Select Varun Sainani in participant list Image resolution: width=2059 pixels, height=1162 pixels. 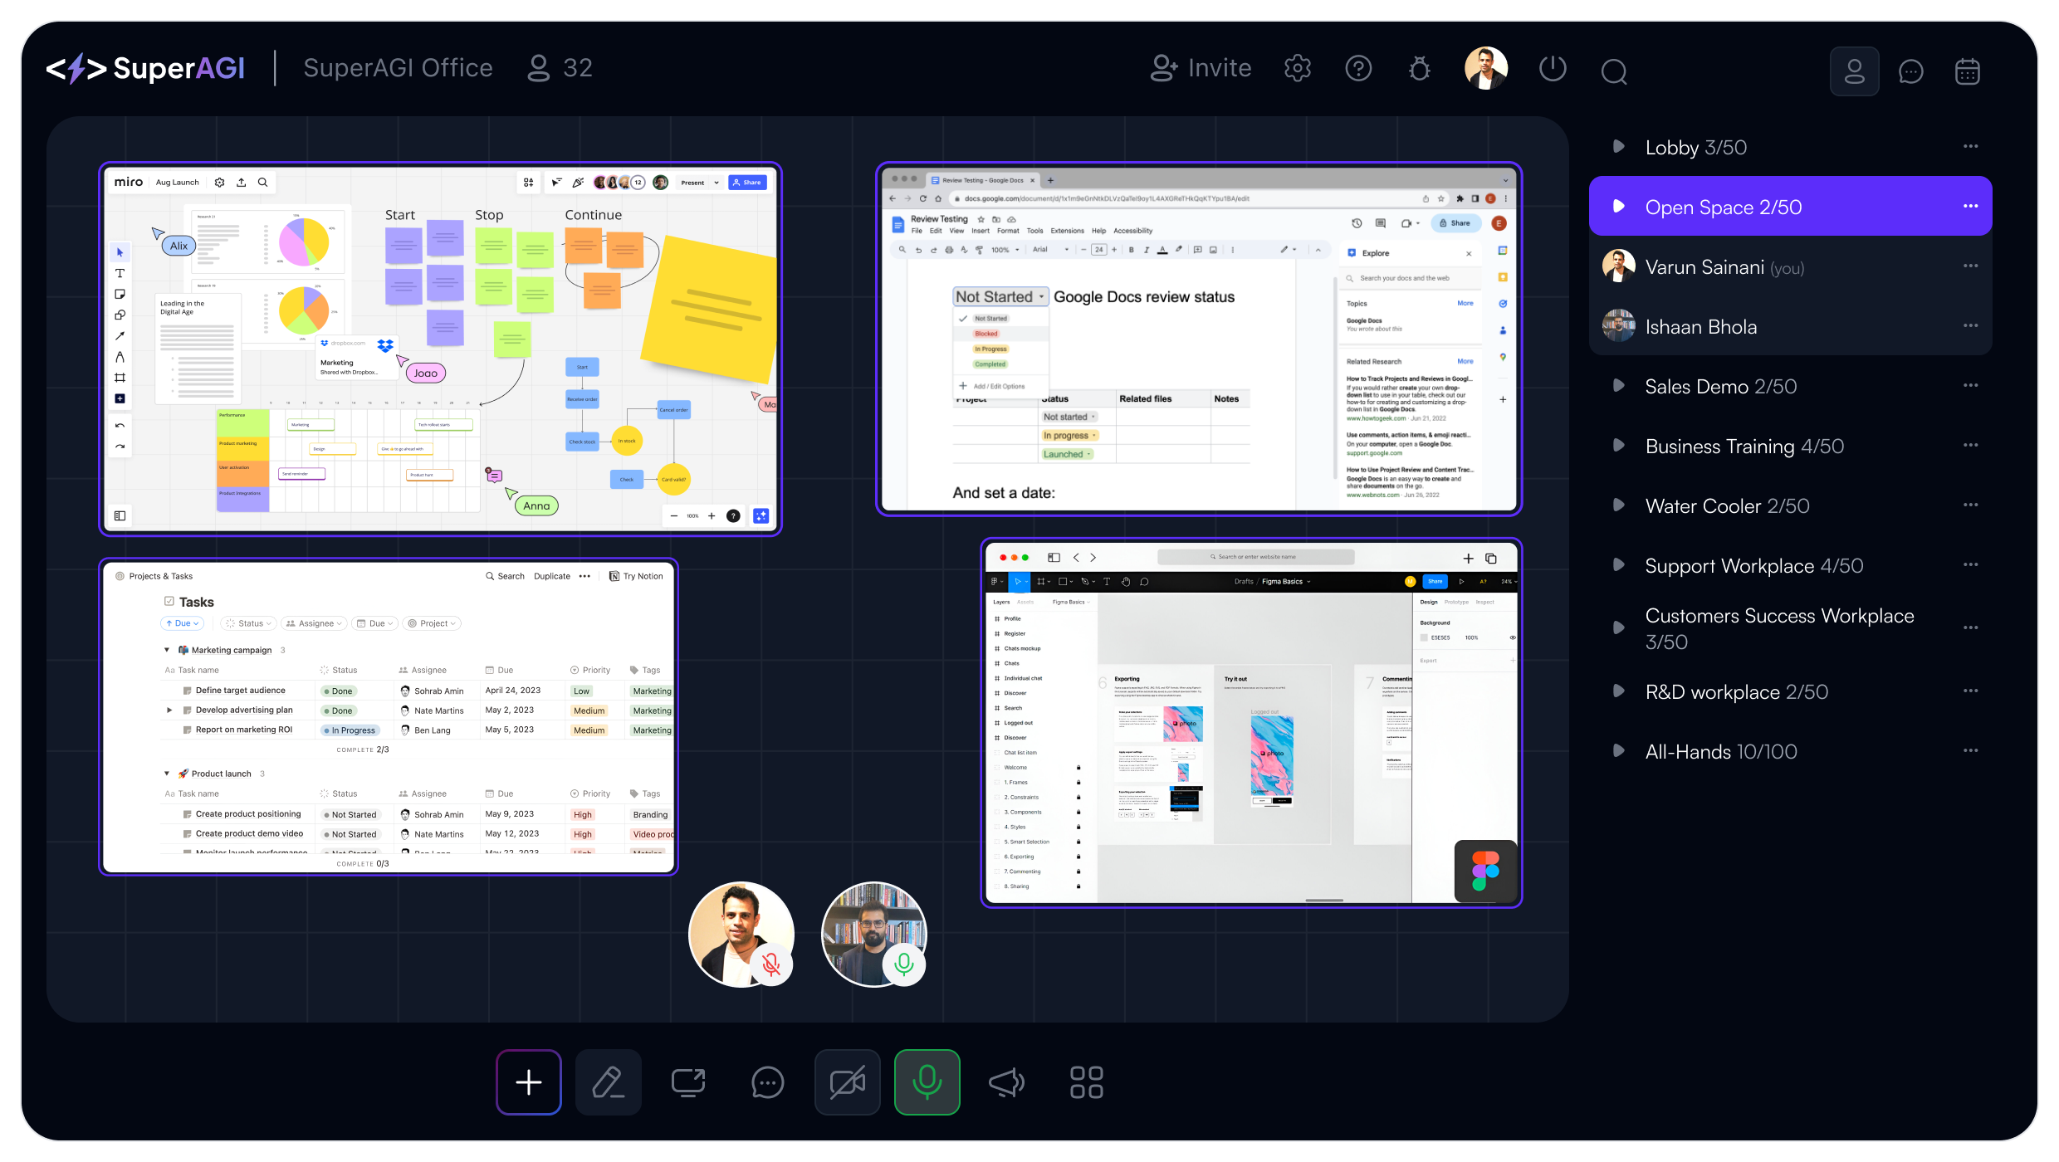click(1790, 266)
